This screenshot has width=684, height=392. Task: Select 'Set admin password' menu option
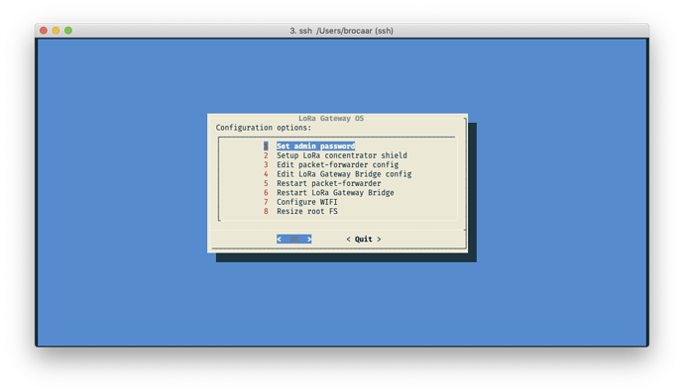pyautogui.click(x=316, y=146)
